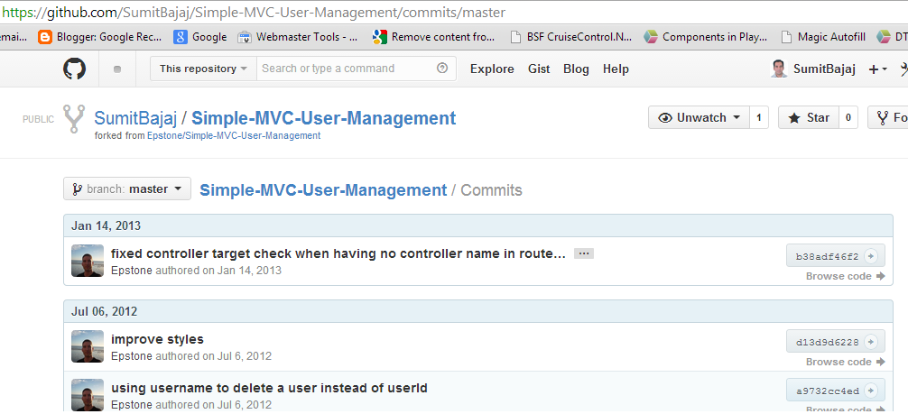Open commit b38adf46f2
This screenshot has width=908, height=414.
(x=835, y=256)
